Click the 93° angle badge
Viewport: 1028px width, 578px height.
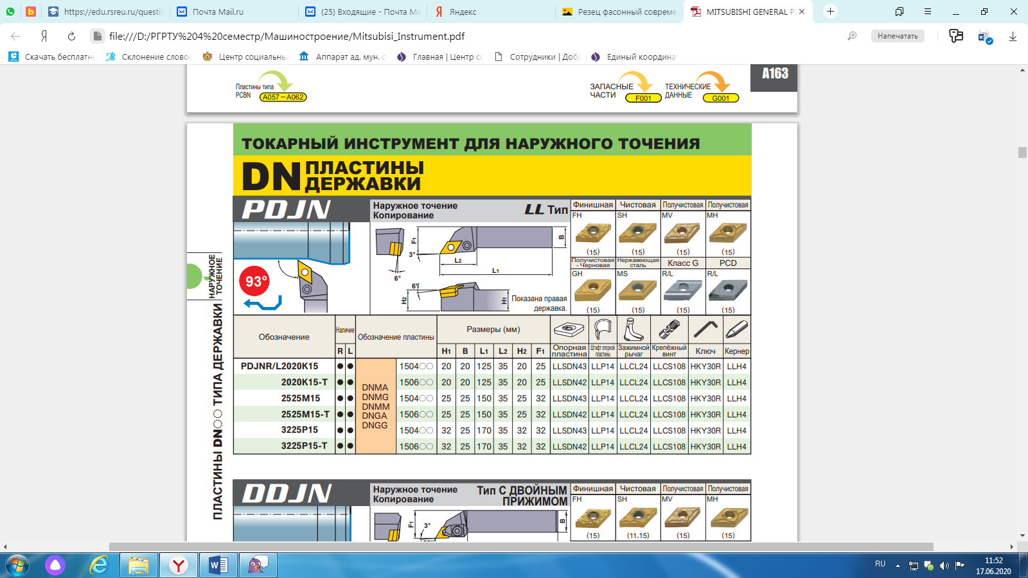(x=254, y=281)
